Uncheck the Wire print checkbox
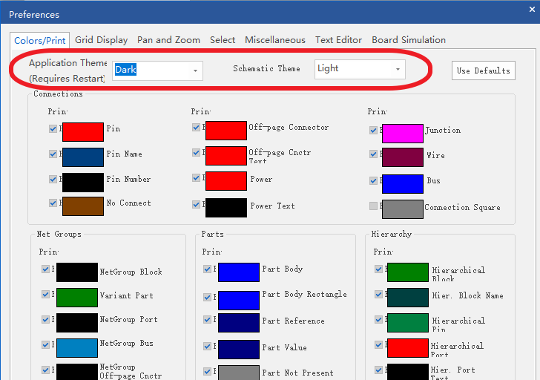This screenshot has height=380, width=540. click(374, 155)
